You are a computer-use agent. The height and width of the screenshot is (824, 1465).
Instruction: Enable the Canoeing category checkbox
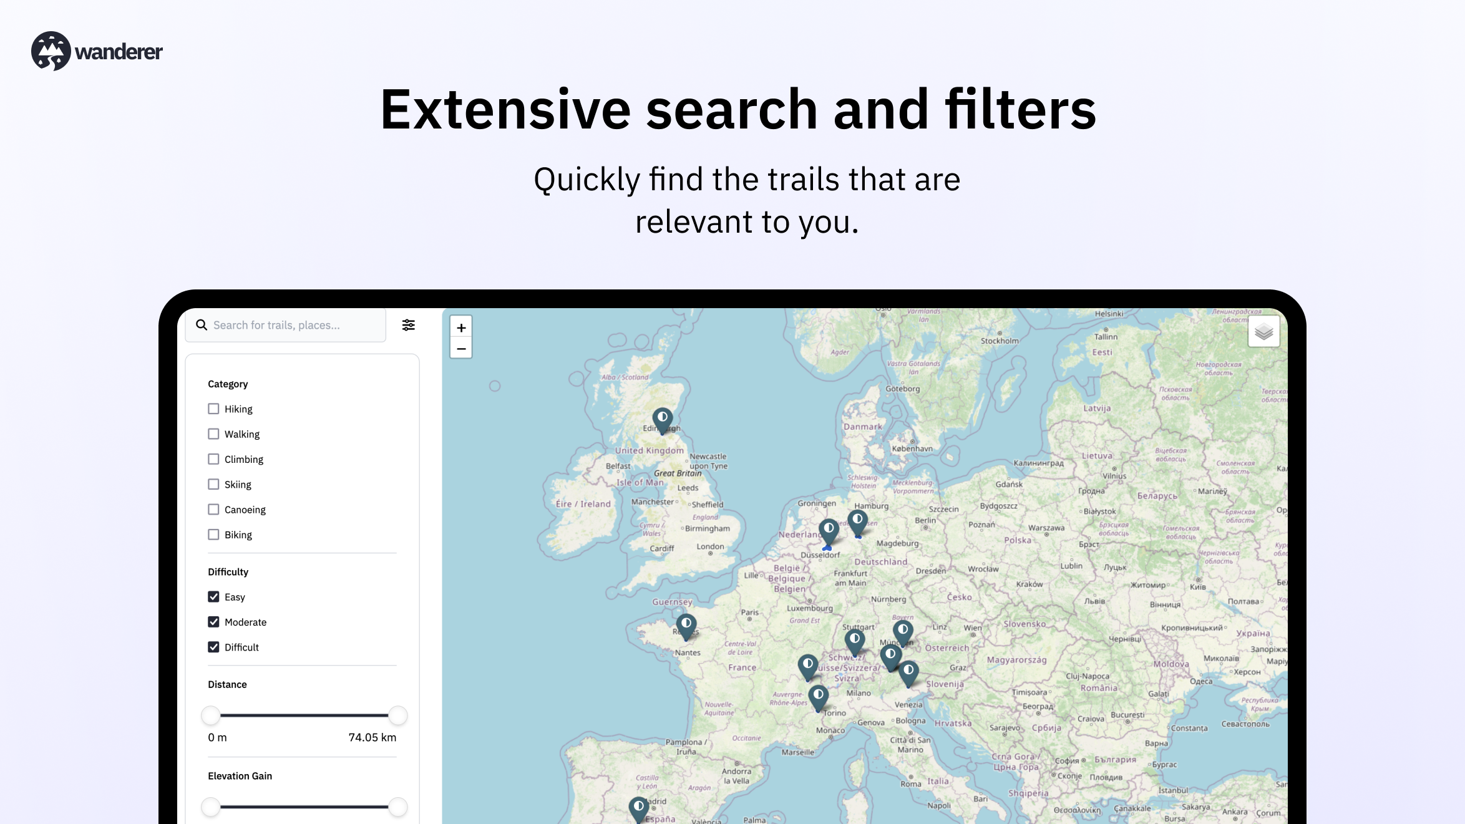click(213, 509)
